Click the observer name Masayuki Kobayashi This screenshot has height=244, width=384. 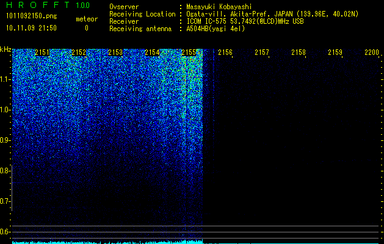point(219,7)
